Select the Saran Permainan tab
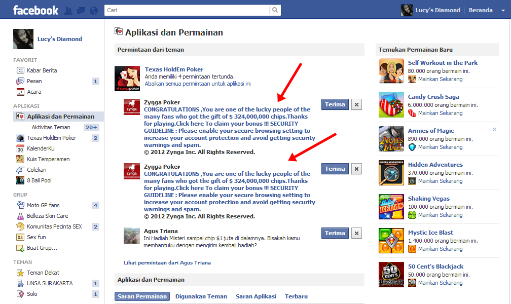 [x=142, y=296]
